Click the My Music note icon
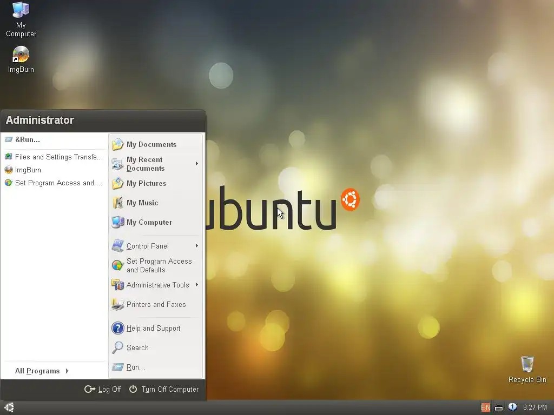The image size is (554, 415). [x=117, y=203]
